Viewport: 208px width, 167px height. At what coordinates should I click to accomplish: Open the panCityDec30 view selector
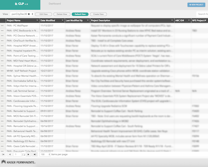[x=22, y=14]
